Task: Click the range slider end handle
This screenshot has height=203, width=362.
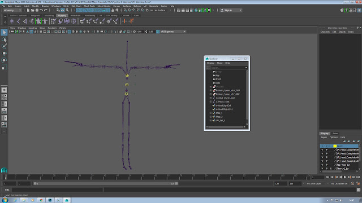Action: point(176,183)
